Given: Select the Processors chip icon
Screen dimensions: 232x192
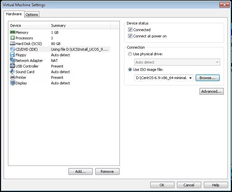Looking at the screenshot, I should pyautogui.click(x=13, y=38).
